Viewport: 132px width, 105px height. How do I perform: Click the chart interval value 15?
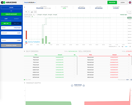26,12
